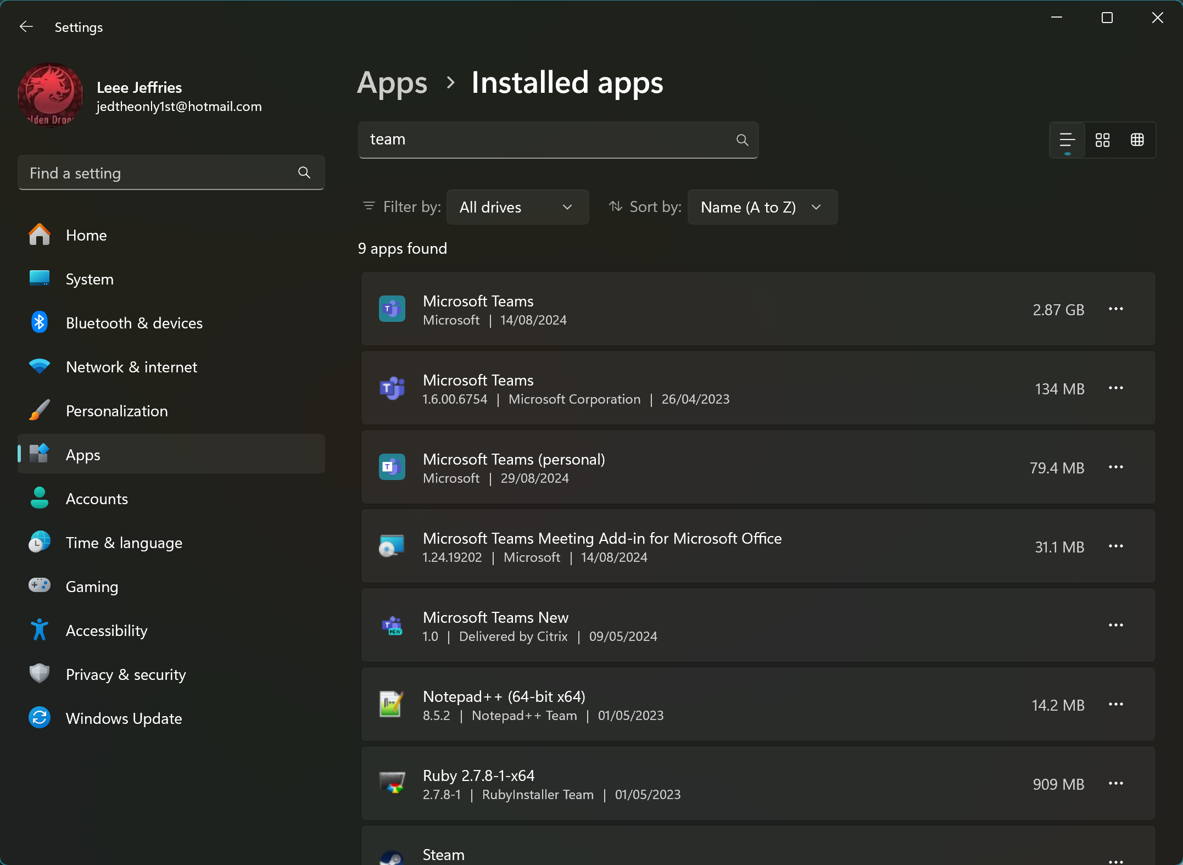1183x865 pixels.
Task: Click Microsoft Teams Meeting Add-in for Microsoft Office
Action: pyautogui.click(x=602, y=538)
